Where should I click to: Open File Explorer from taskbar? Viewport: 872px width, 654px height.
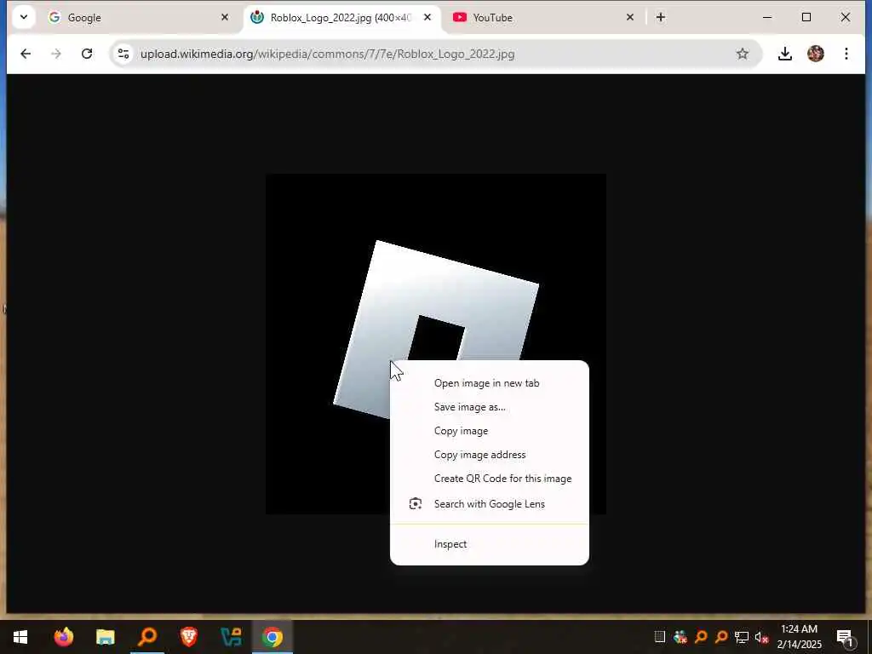tap(105, 637)
